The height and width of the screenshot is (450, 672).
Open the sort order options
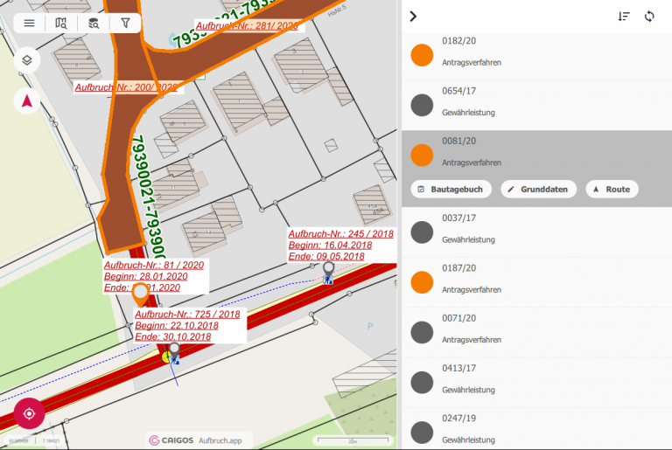tap(624, 17)
